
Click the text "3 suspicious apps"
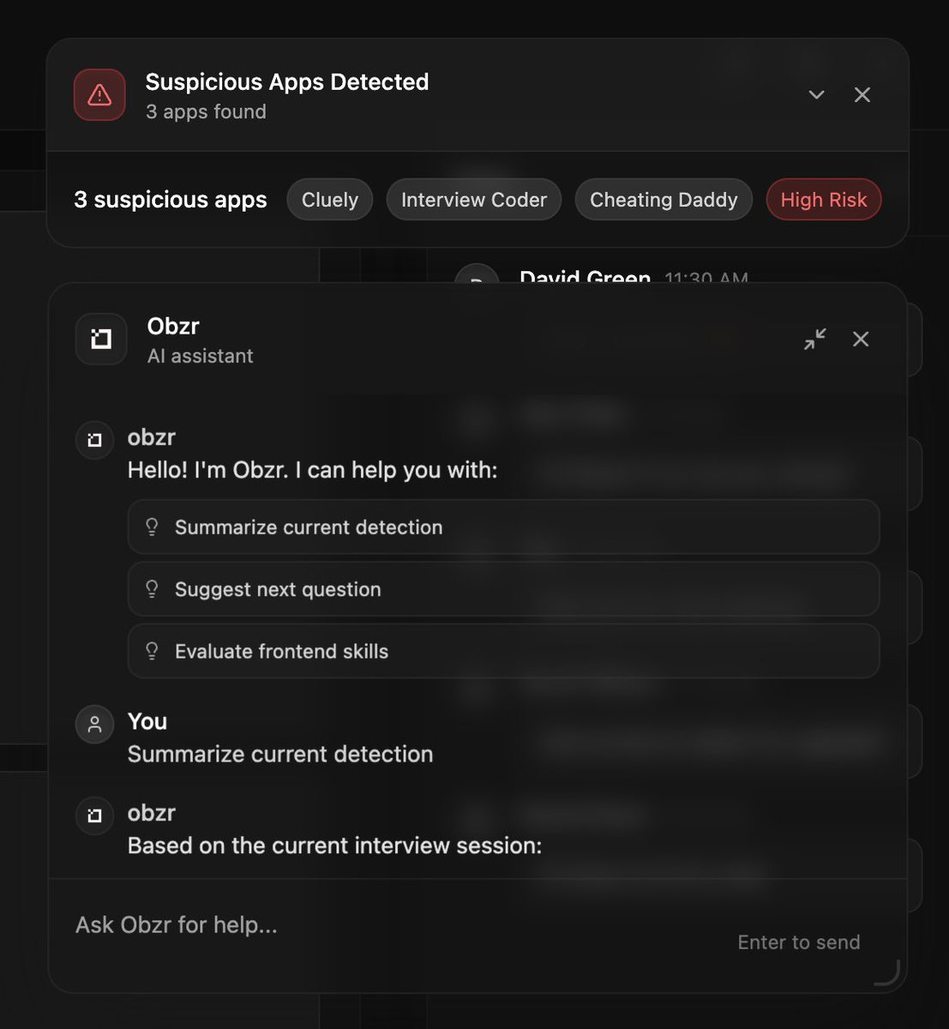pyautogui.click(x=171, y=200)
